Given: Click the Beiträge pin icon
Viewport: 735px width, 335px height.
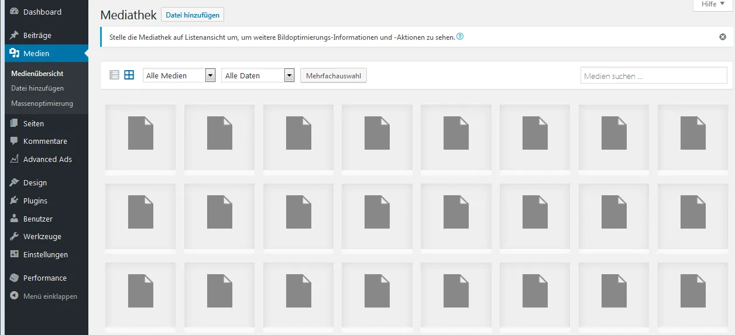Looking at the screenshot, I should (15, 35).
